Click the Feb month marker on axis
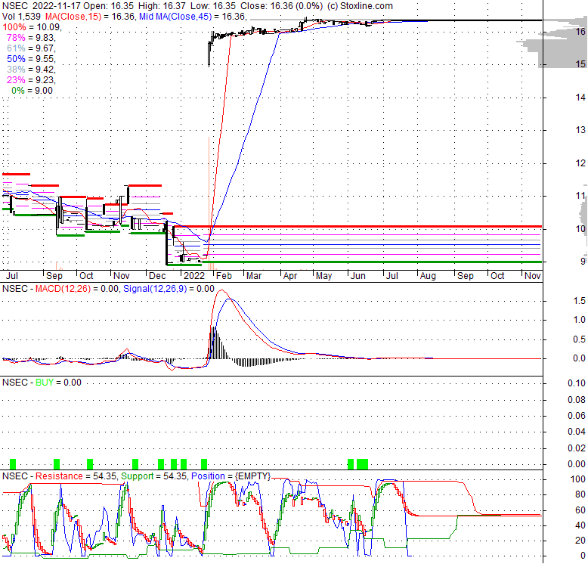The height and width of the screenshot is (564, 588). click(224, 276)
